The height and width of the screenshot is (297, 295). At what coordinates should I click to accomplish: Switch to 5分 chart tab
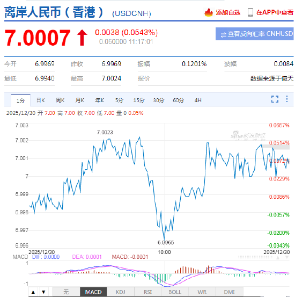click(119, 100)
